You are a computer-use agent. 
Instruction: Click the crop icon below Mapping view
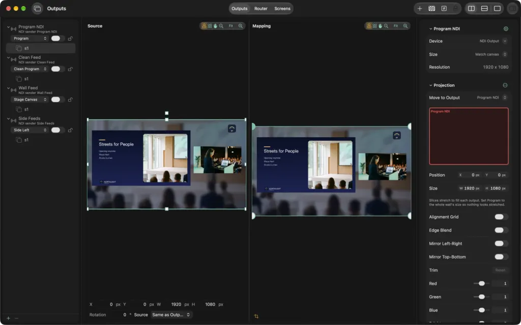(x=256, y=316)
